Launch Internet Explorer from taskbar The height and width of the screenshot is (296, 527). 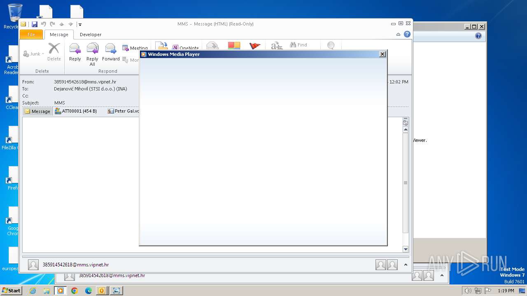click(33, 291)
